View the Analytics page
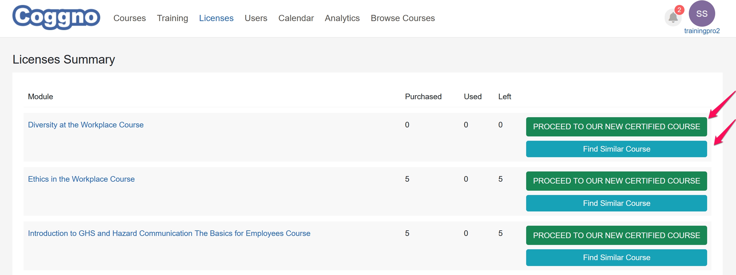Screen dimensions: 736x275 click(342, 18)
